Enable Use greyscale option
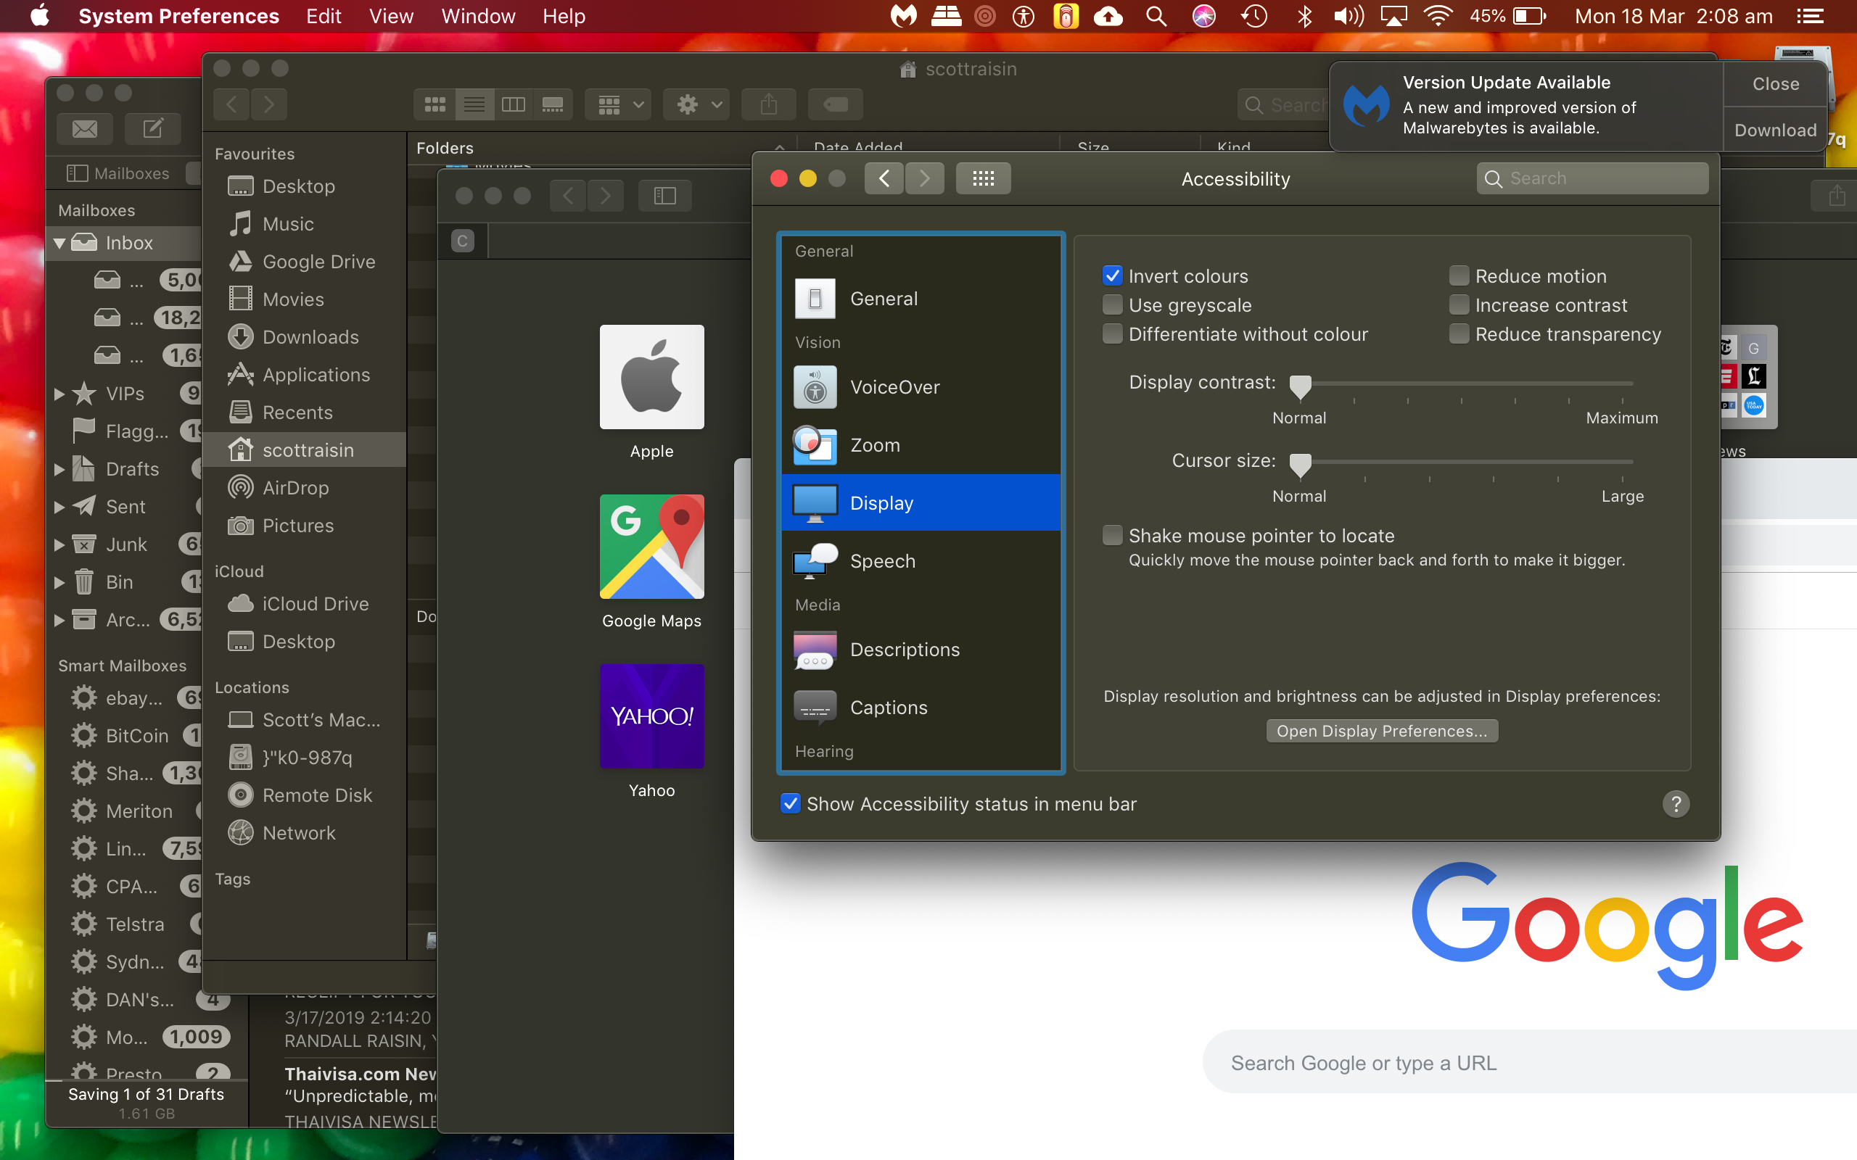 tap(1112, 305)
